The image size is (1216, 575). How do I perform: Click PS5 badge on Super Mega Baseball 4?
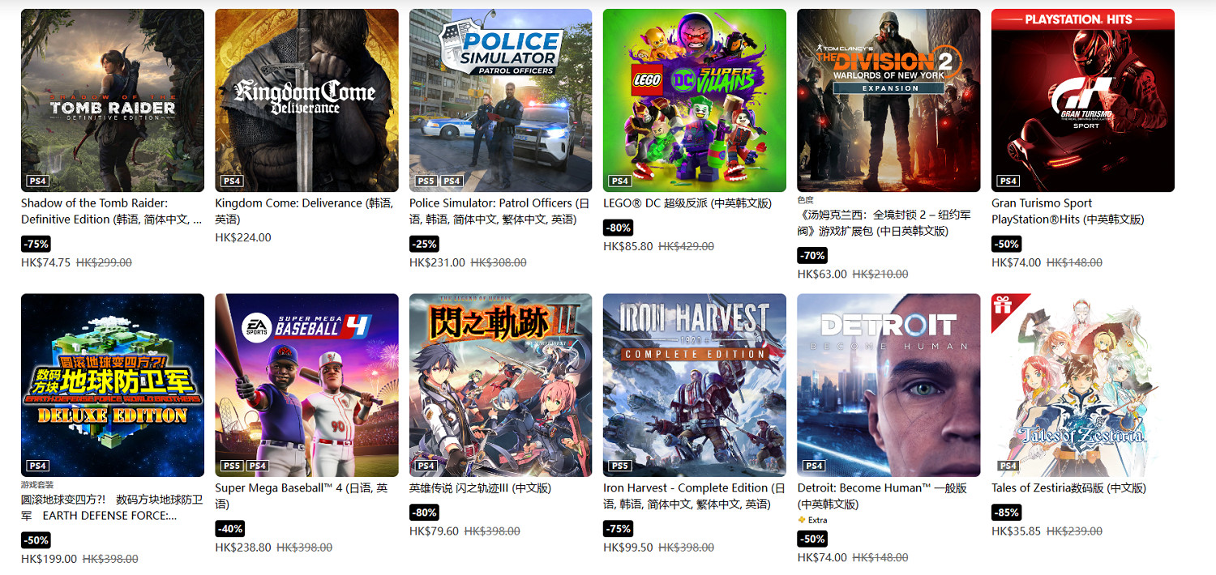click(x=232, y=466)
